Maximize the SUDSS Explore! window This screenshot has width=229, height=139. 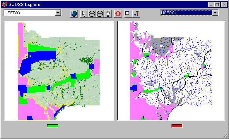click(217, 4)
